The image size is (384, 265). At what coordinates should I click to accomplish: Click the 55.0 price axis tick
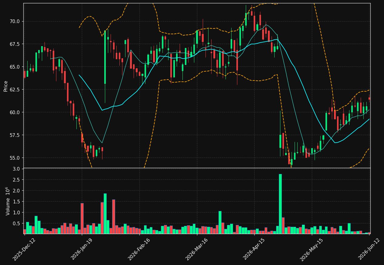tap(15, 158)
